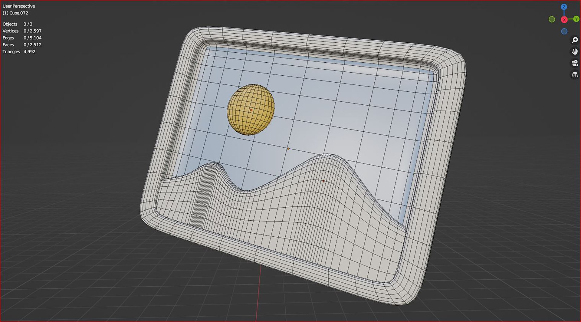
Task: Click the "Edges" statistic label
Action: (8, 38)
